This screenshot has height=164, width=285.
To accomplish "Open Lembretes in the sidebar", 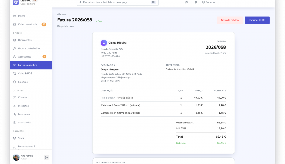I will tap(31, 114).
